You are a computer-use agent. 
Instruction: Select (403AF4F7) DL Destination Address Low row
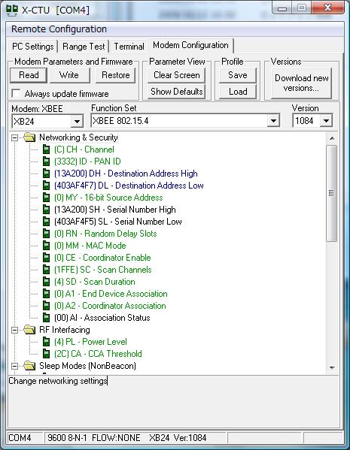[129, 186]
